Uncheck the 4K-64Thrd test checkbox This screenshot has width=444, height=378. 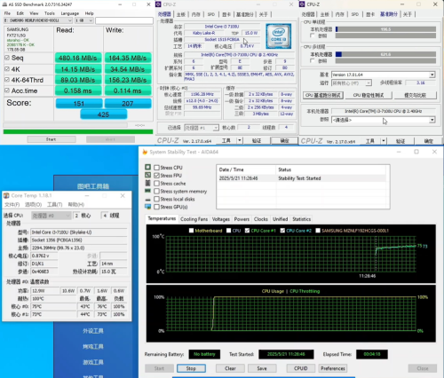click(7, 80)
